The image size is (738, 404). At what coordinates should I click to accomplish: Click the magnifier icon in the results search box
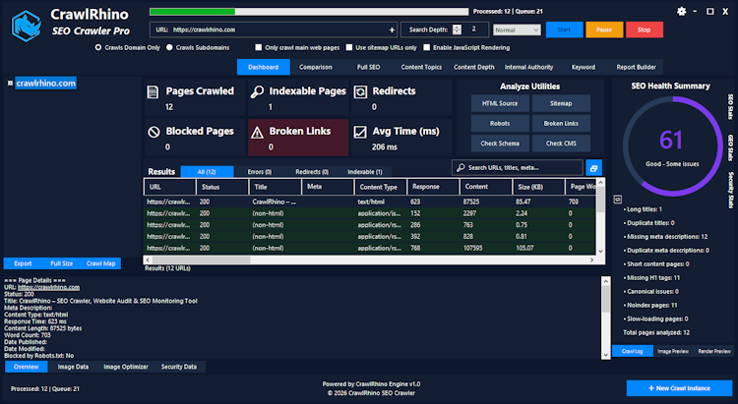[461, 167]
